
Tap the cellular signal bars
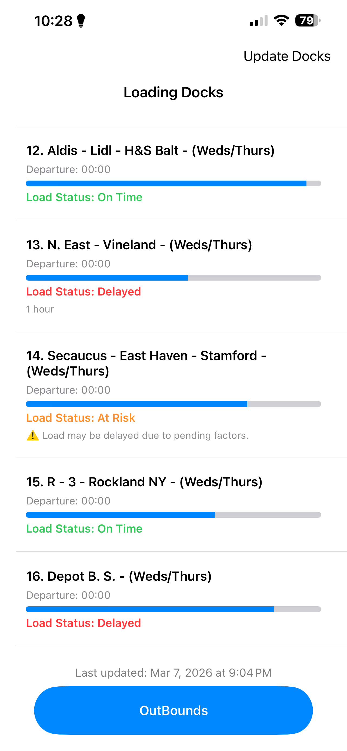click(x=259, y=21)
